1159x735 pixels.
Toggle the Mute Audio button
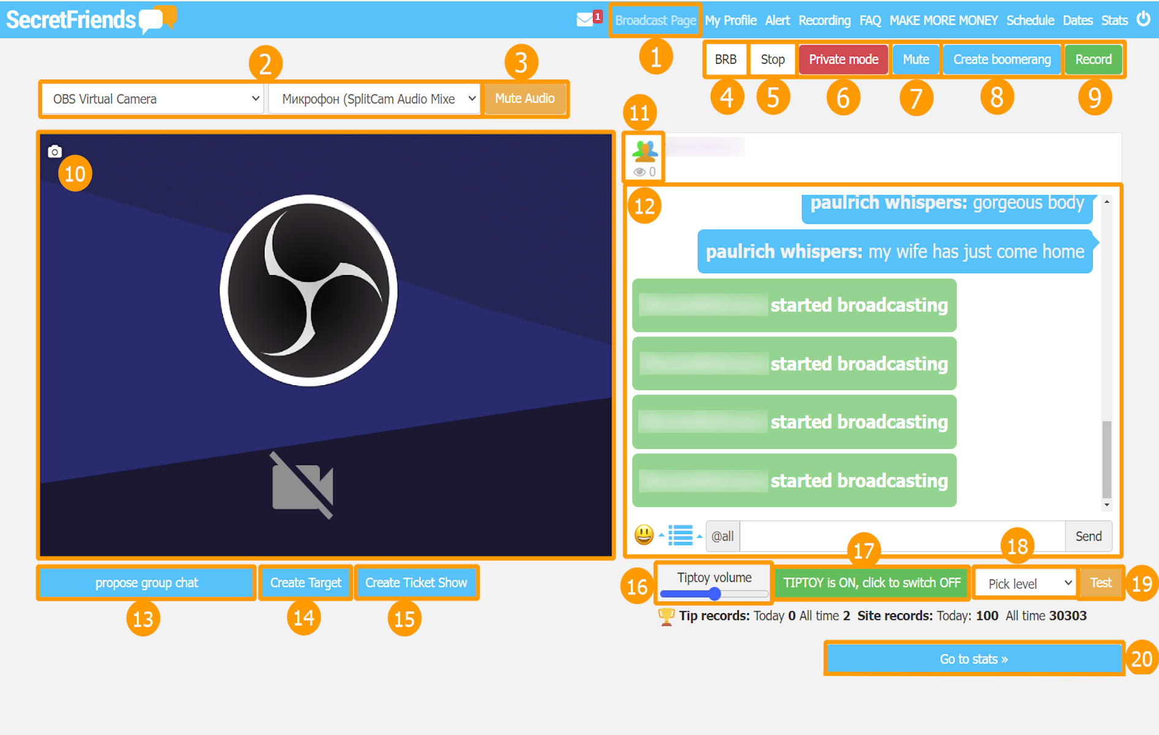click(x=524, y=99)
